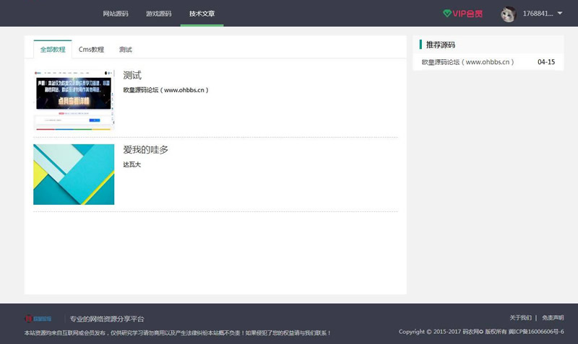578x344 pixels.
Task: Open the 测试 article thumbnail
Action: (x=74, y=100)
